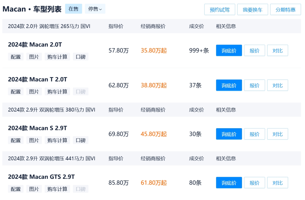Open 配置 for the 2024款 Macan 2.0T

click(16, 56)
